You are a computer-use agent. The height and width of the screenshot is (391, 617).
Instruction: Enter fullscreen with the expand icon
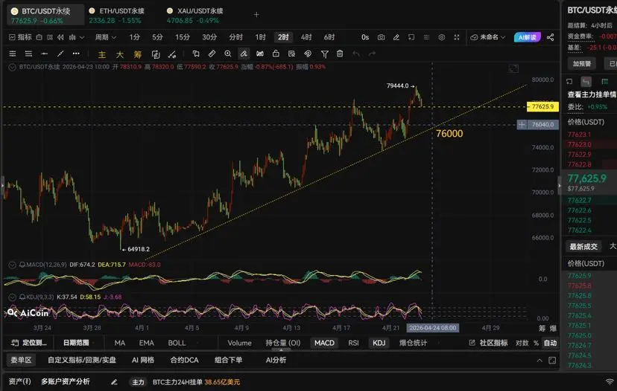point(457,37)
